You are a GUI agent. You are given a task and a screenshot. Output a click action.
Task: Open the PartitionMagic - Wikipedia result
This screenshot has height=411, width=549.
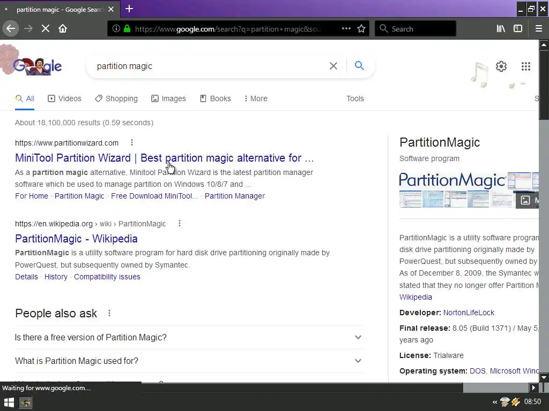(x=76, y=239)
